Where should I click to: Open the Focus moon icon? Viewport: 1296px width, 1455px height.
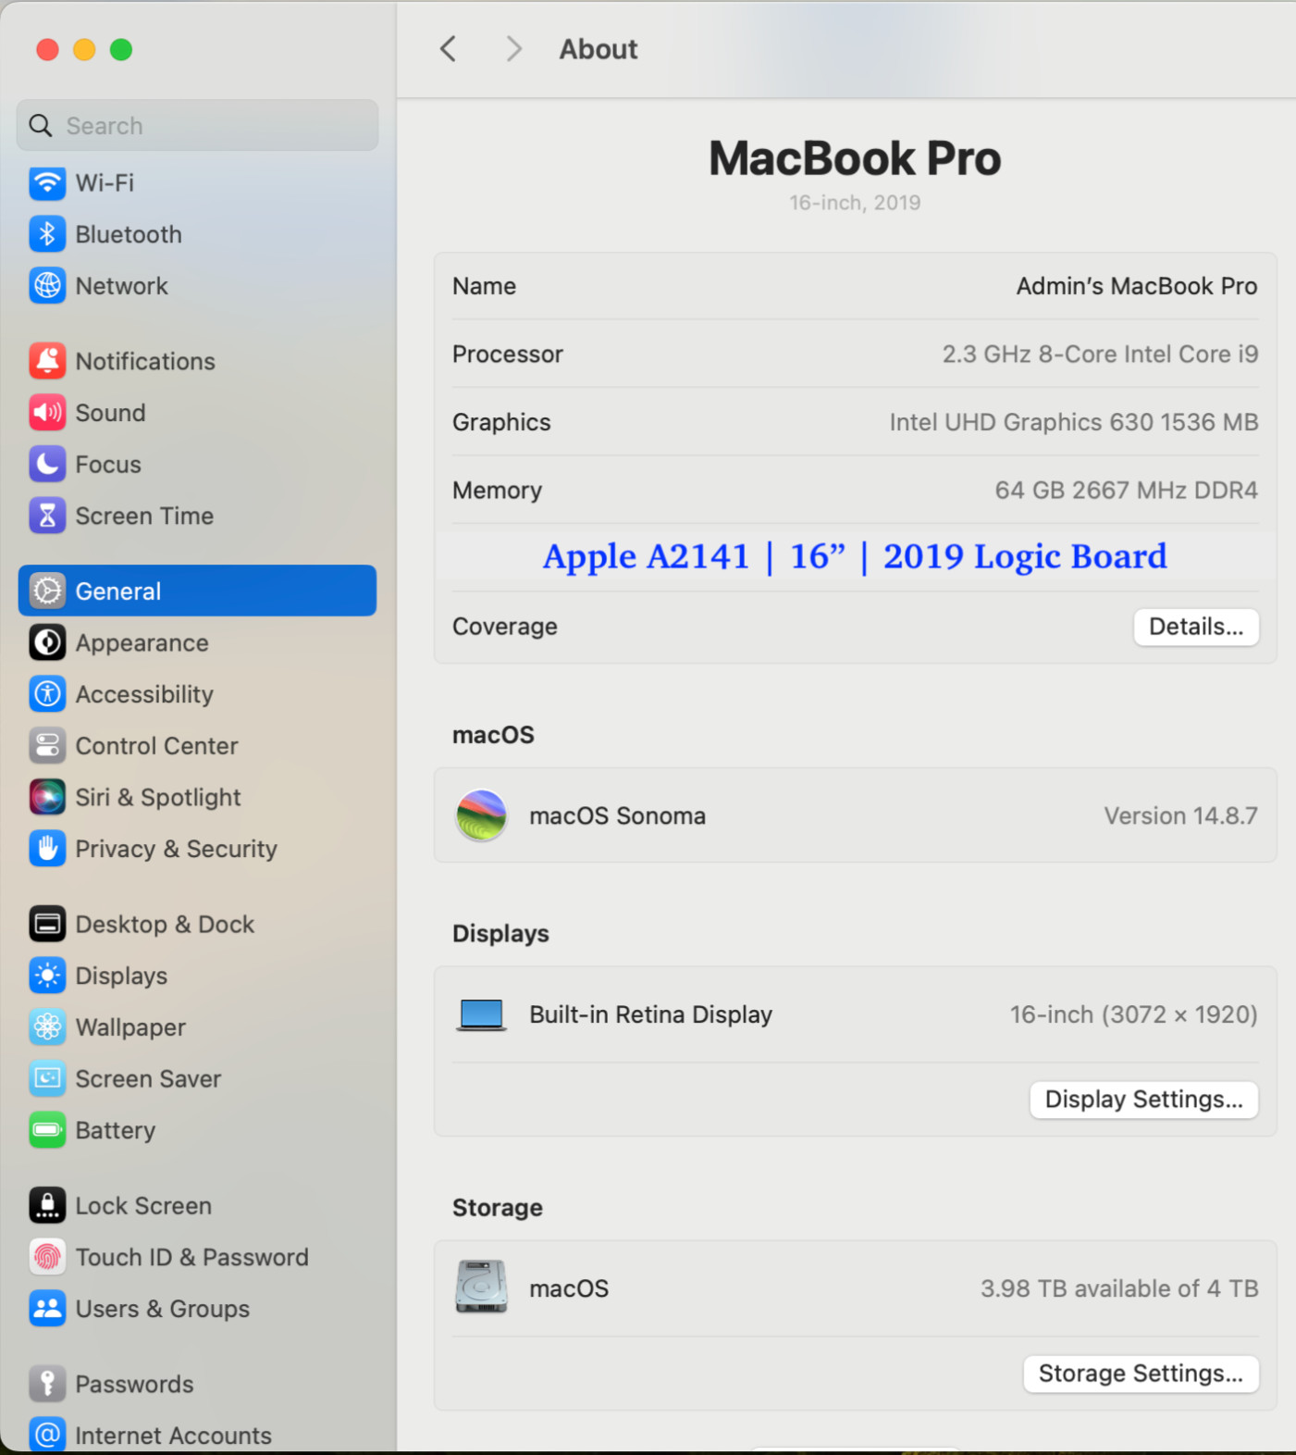pyautogui.click(x=47, y=465)
